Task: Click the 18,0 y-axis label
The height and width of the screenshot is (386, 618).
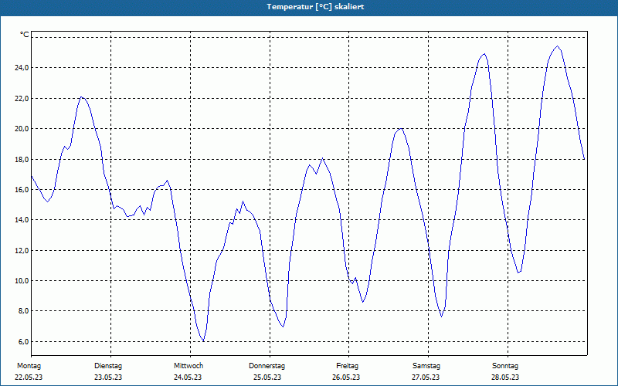Action: point(22,159)
